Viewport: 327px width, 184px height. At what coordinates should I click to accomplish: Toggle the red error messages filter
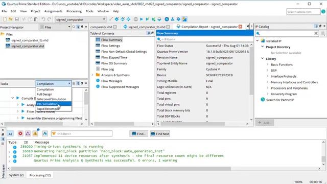(x=20, y=133)
